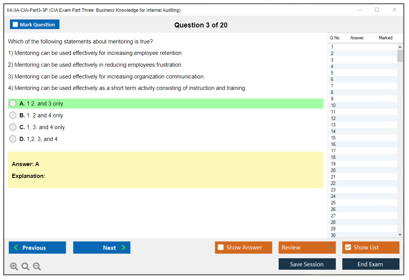This screenshot has height=280, width=409.
Task: Click the reset zoom magnifier icon
Action: pos(25,267)
